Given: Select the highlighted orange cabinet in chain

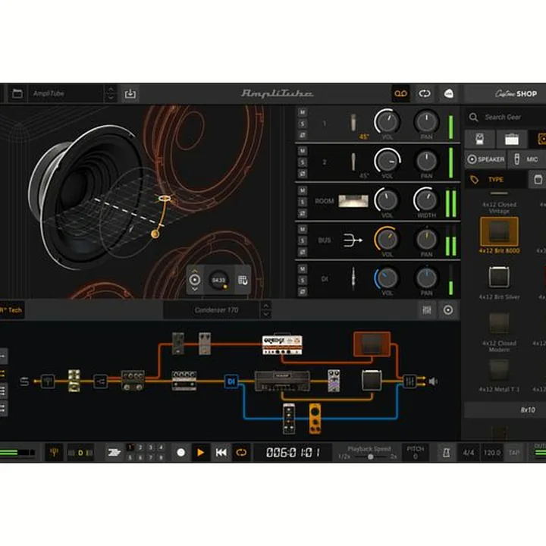Looking at the screenshot, I should tap(372, 344).
